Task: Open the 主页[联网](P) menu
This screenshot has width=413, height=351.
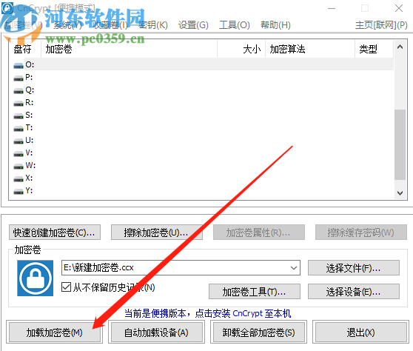Action: [381, 25]
